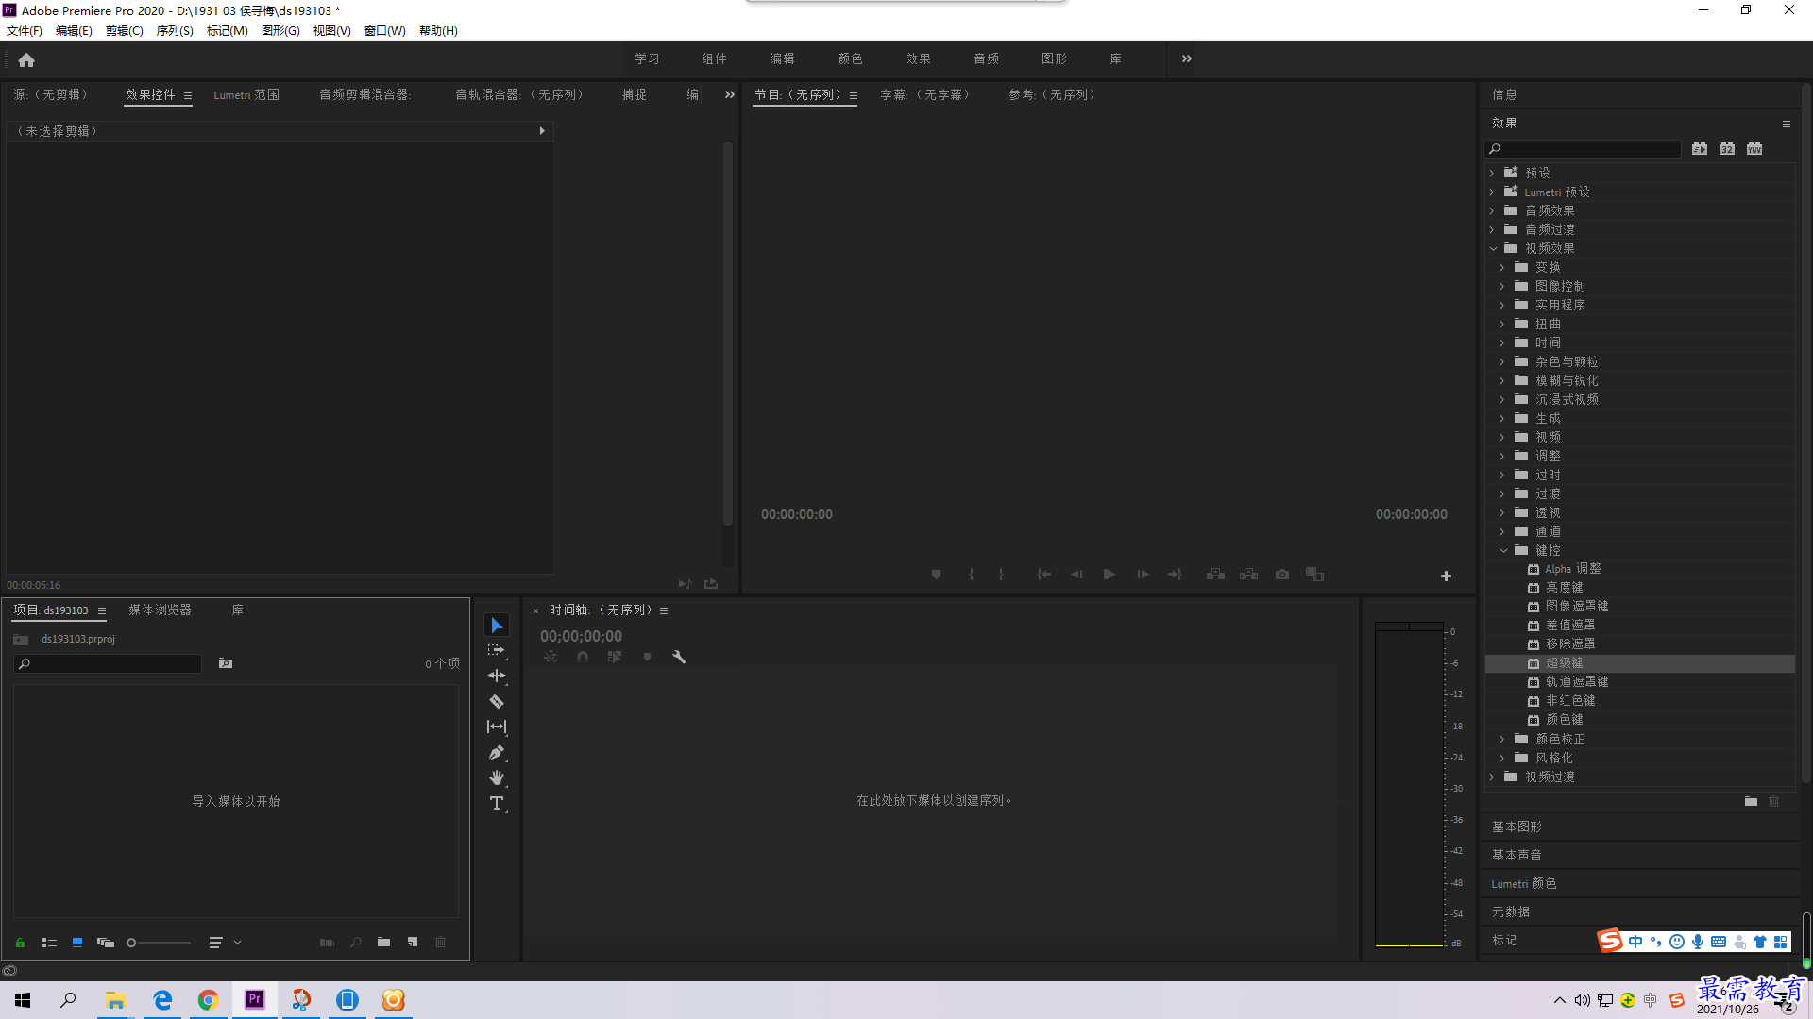1813x1019 pixels.
Task: Click Freeform View icon in Project panel
Action: point(106,942)
